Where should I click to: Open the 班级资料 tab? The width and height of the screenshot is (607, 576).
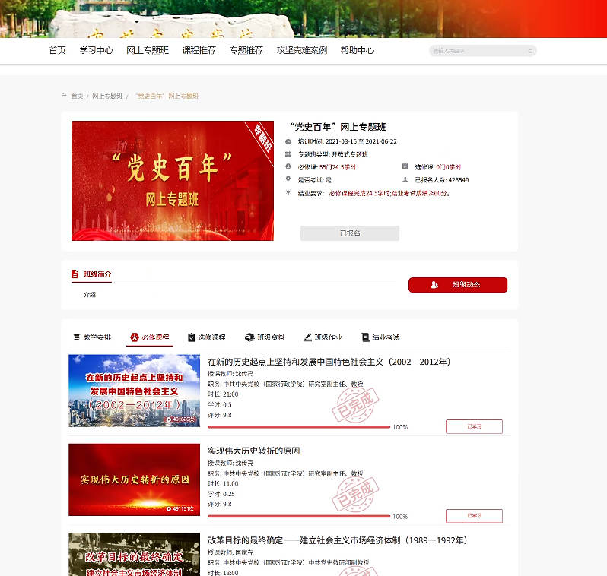[265, 337]
